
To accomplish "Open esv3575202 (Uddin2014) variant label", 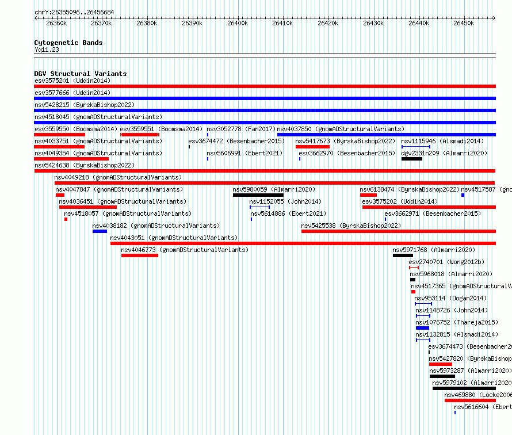I will (400, 201).
